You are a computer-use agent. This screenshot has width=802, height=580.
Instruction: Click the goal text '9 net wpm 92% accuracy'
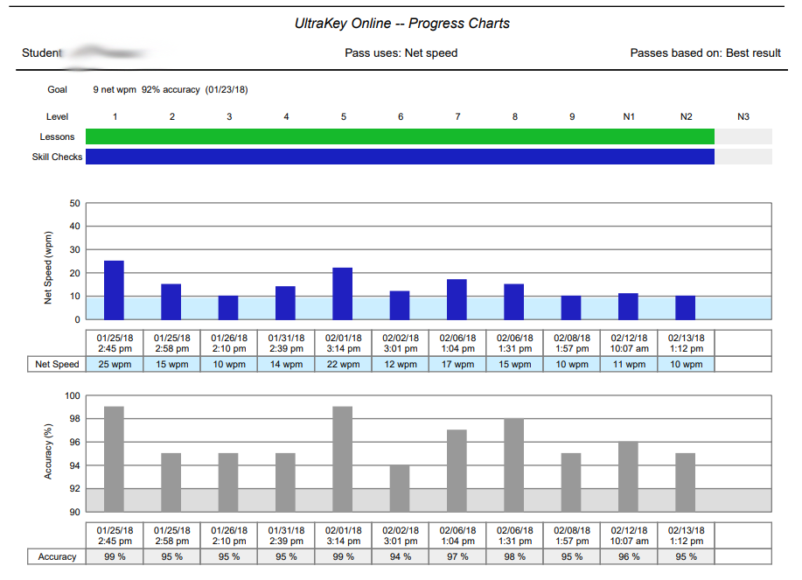[146, 89]
